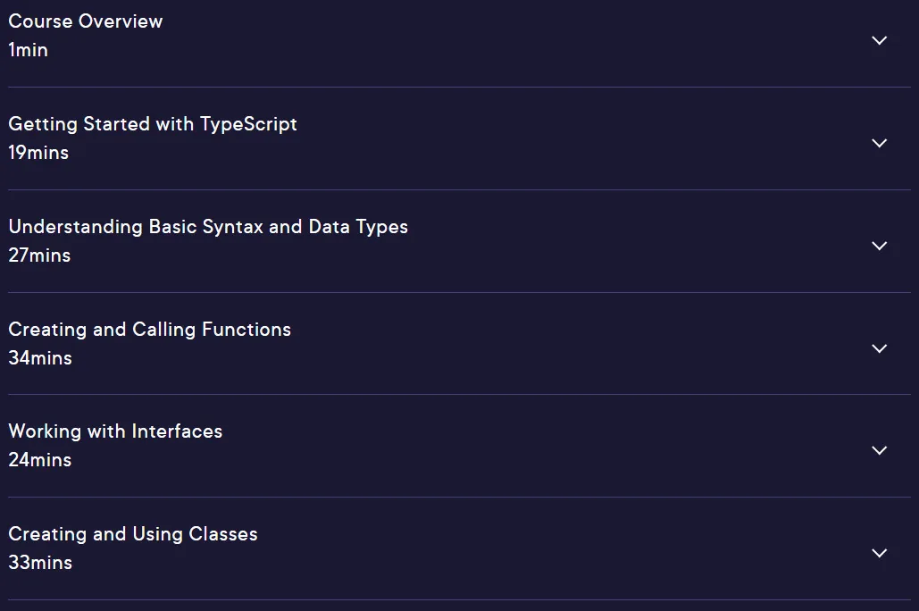Screen dimensions: 919x611
Task: Click the '1min' duration label
Action: (x=29, y=50)
